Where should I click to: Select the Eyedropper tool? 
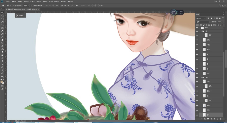(x=2, y=31)
